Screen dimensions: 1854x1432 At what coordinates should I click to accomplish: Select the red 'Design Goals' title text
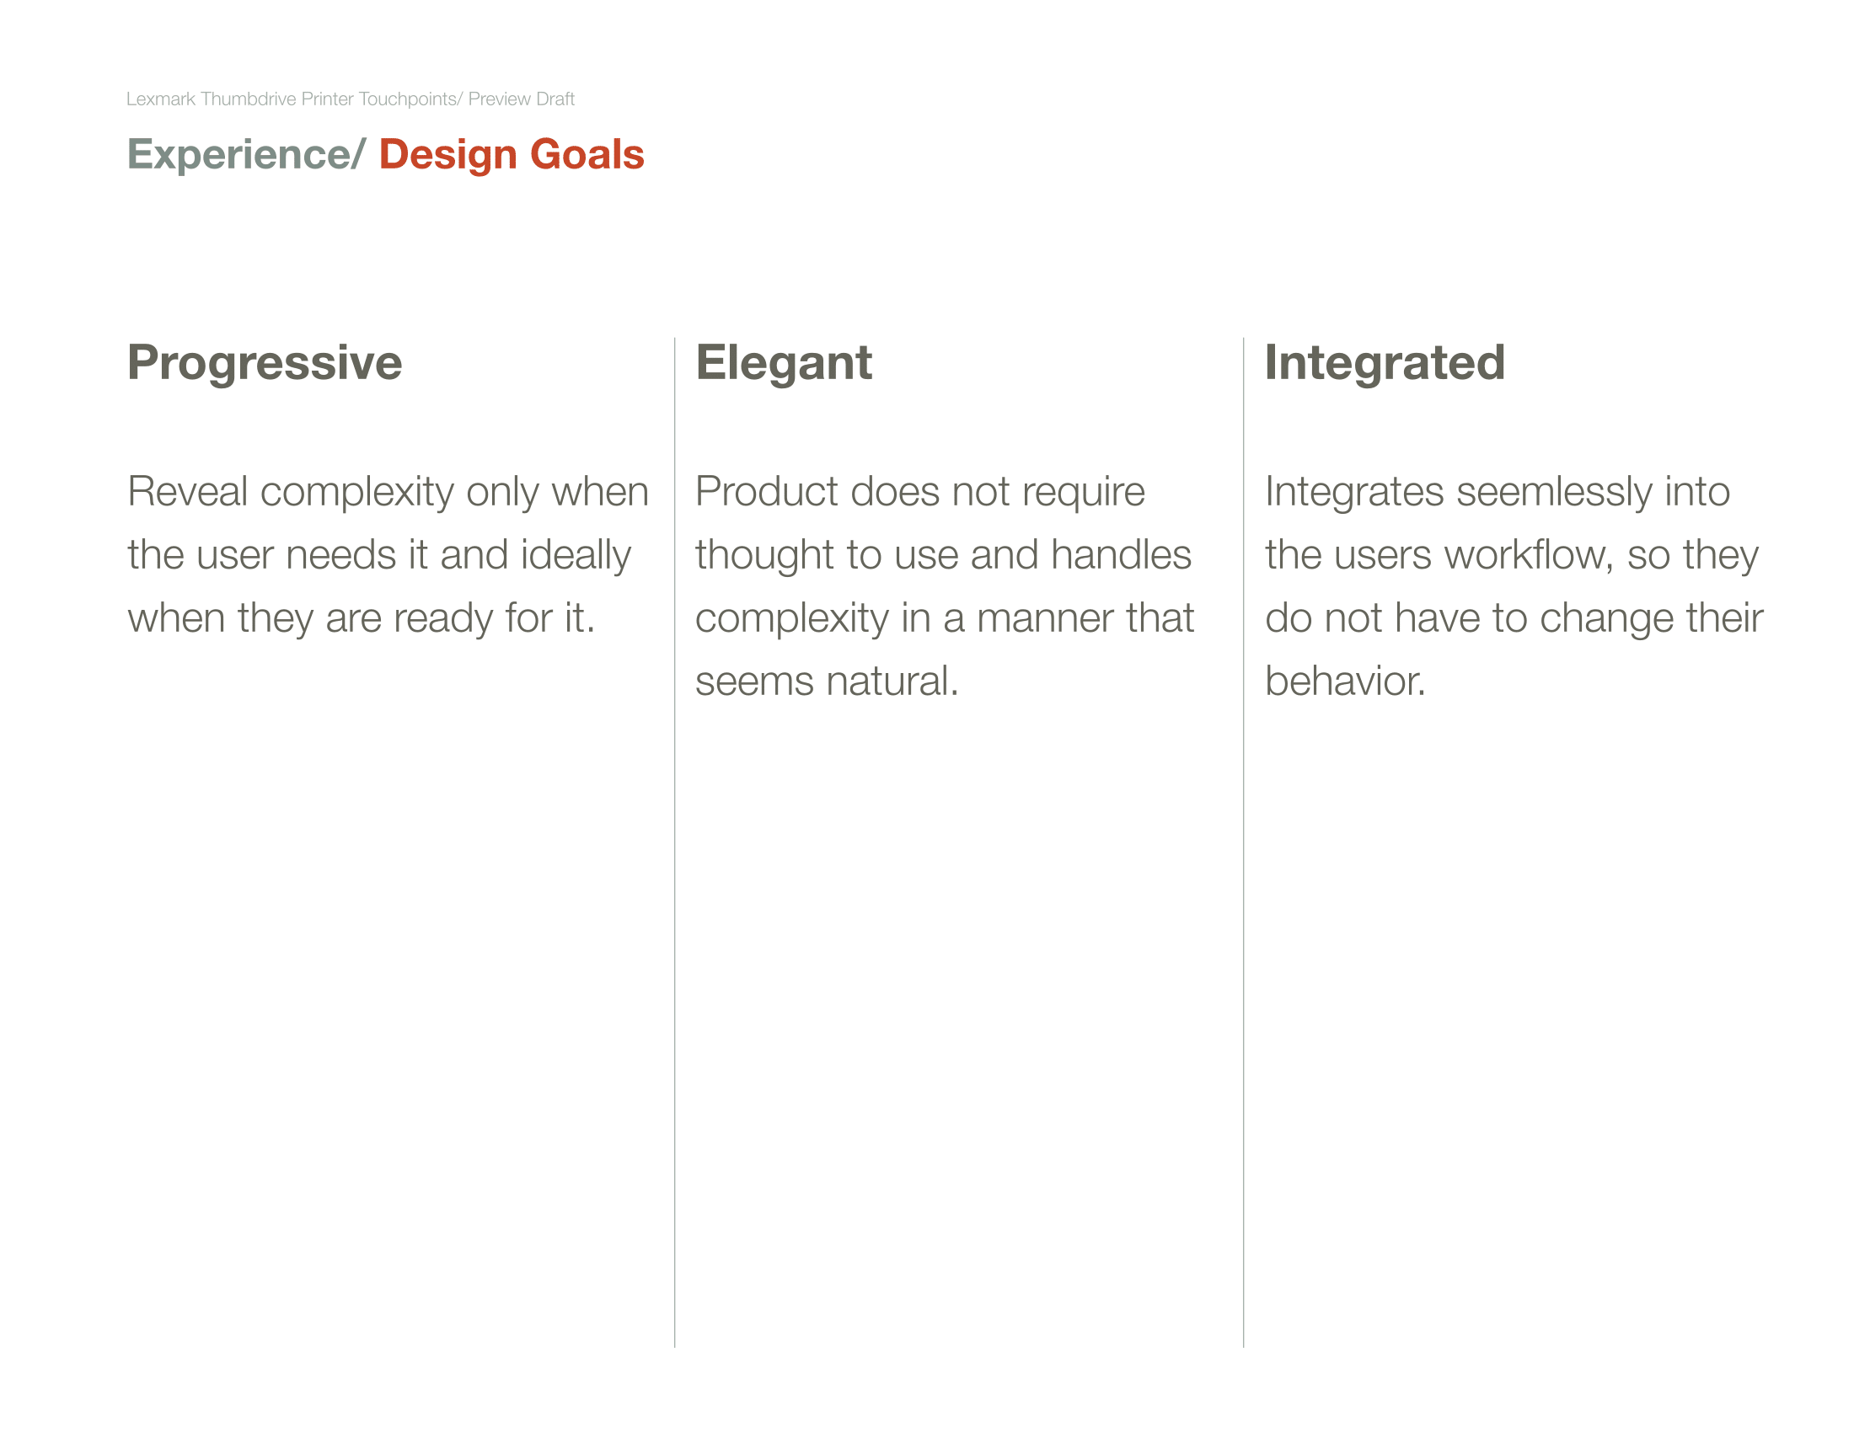tap(512, 155)
